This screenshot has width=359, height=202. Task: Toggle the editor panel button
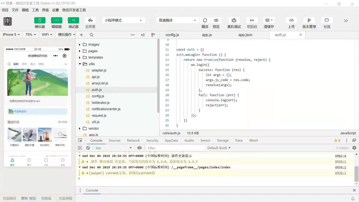pos(57,20)
